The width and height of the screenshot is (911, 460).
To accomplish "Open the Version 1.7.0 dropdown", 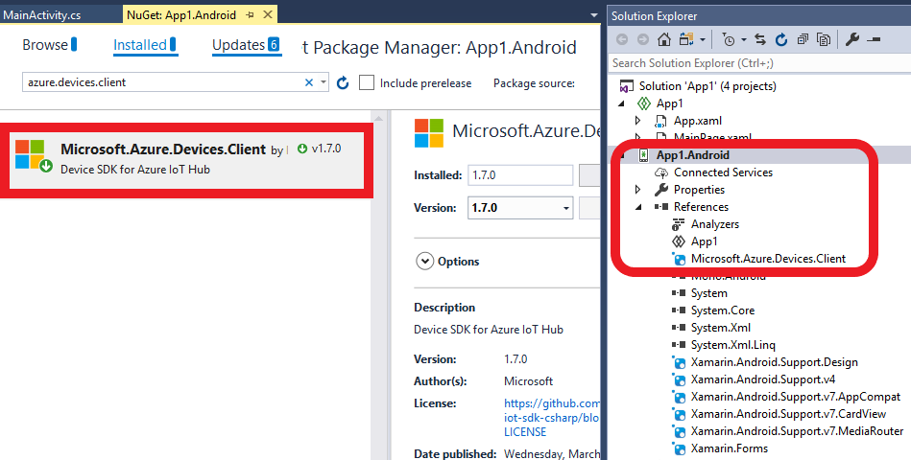I will [565, 208].
